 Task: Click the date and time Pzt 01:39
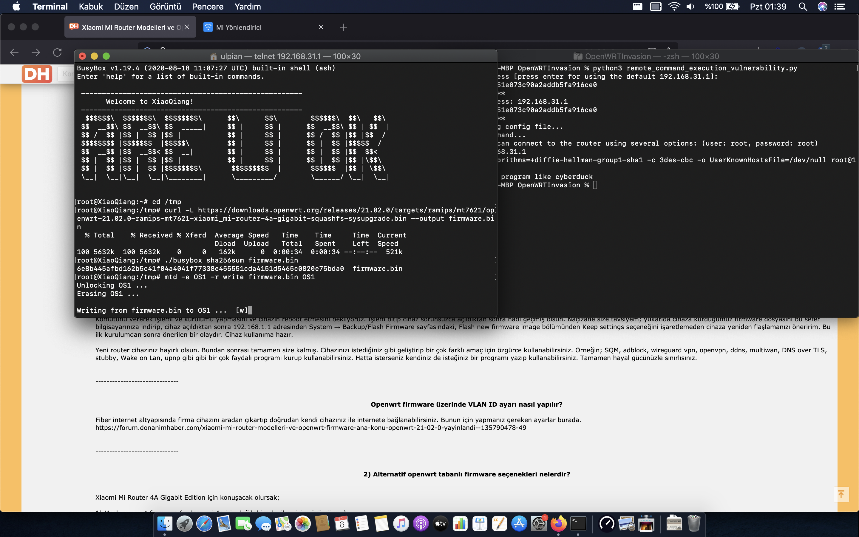(768, 6)
